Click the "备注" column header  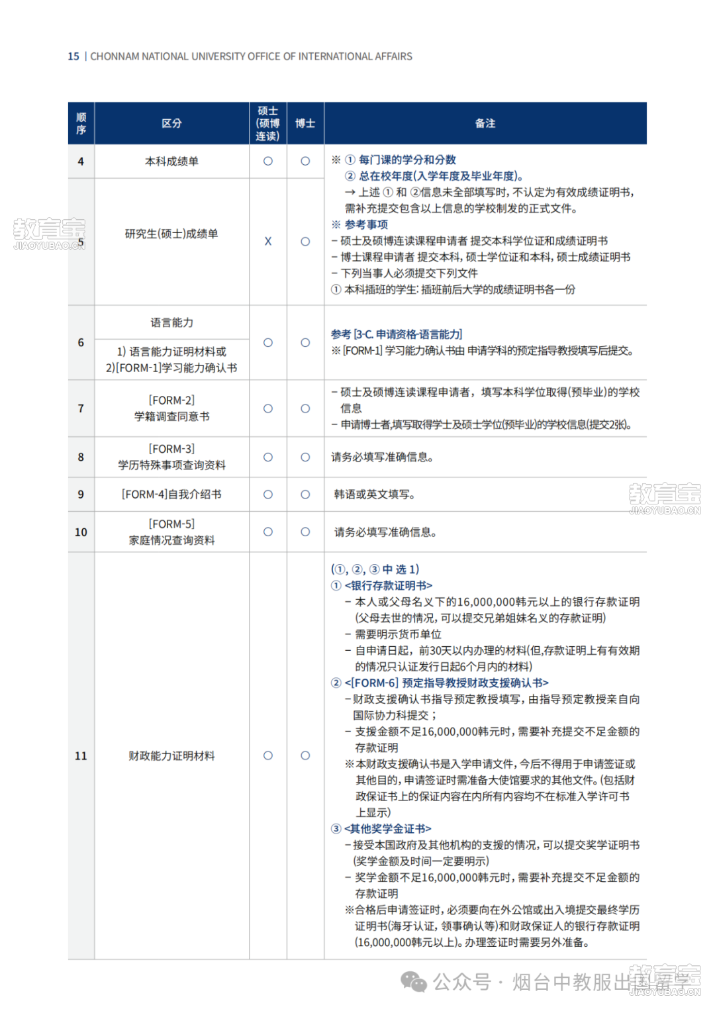485,123
